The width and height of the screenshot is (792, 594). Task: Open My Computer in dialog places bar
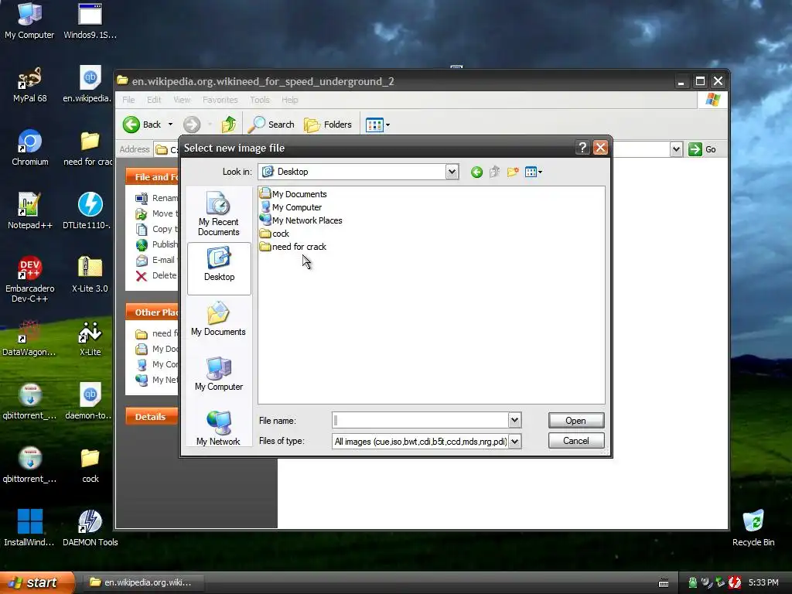pyautogui.click(x=219, y=374)
